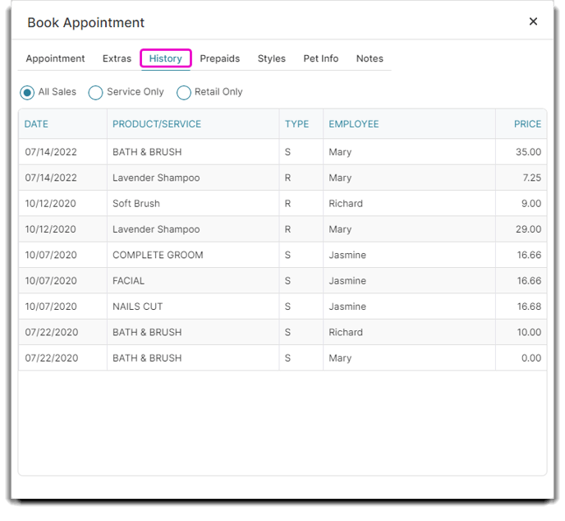The height and width of the screenshot is (521, 565).
Task: Open the Prepaids tab
Action: coord(220,58)
